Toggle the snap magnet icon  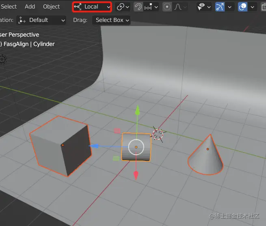138,7
